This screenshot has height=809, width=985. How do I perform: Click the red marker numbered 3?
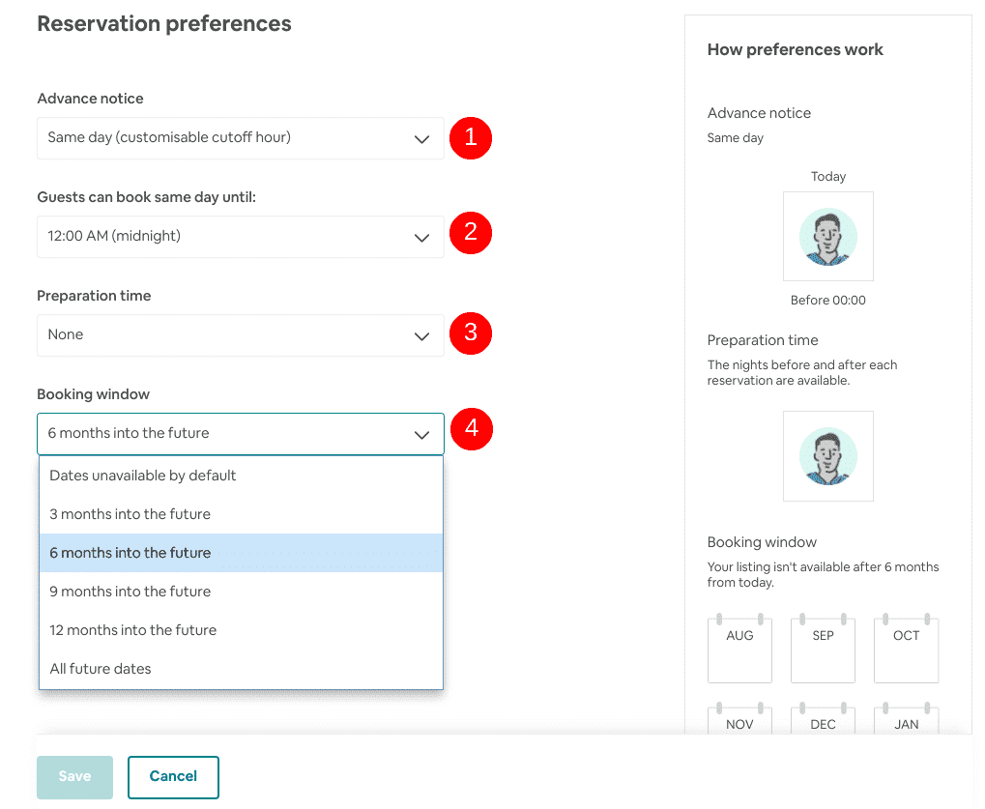(x=470, y=333)
